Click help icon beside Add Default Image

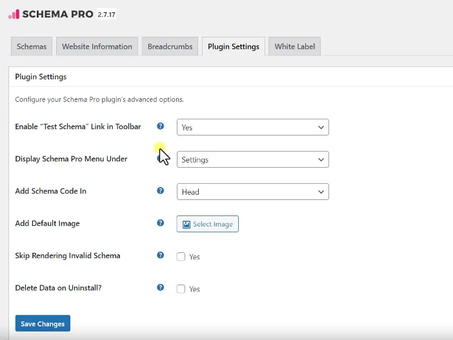tap(160, 223)
